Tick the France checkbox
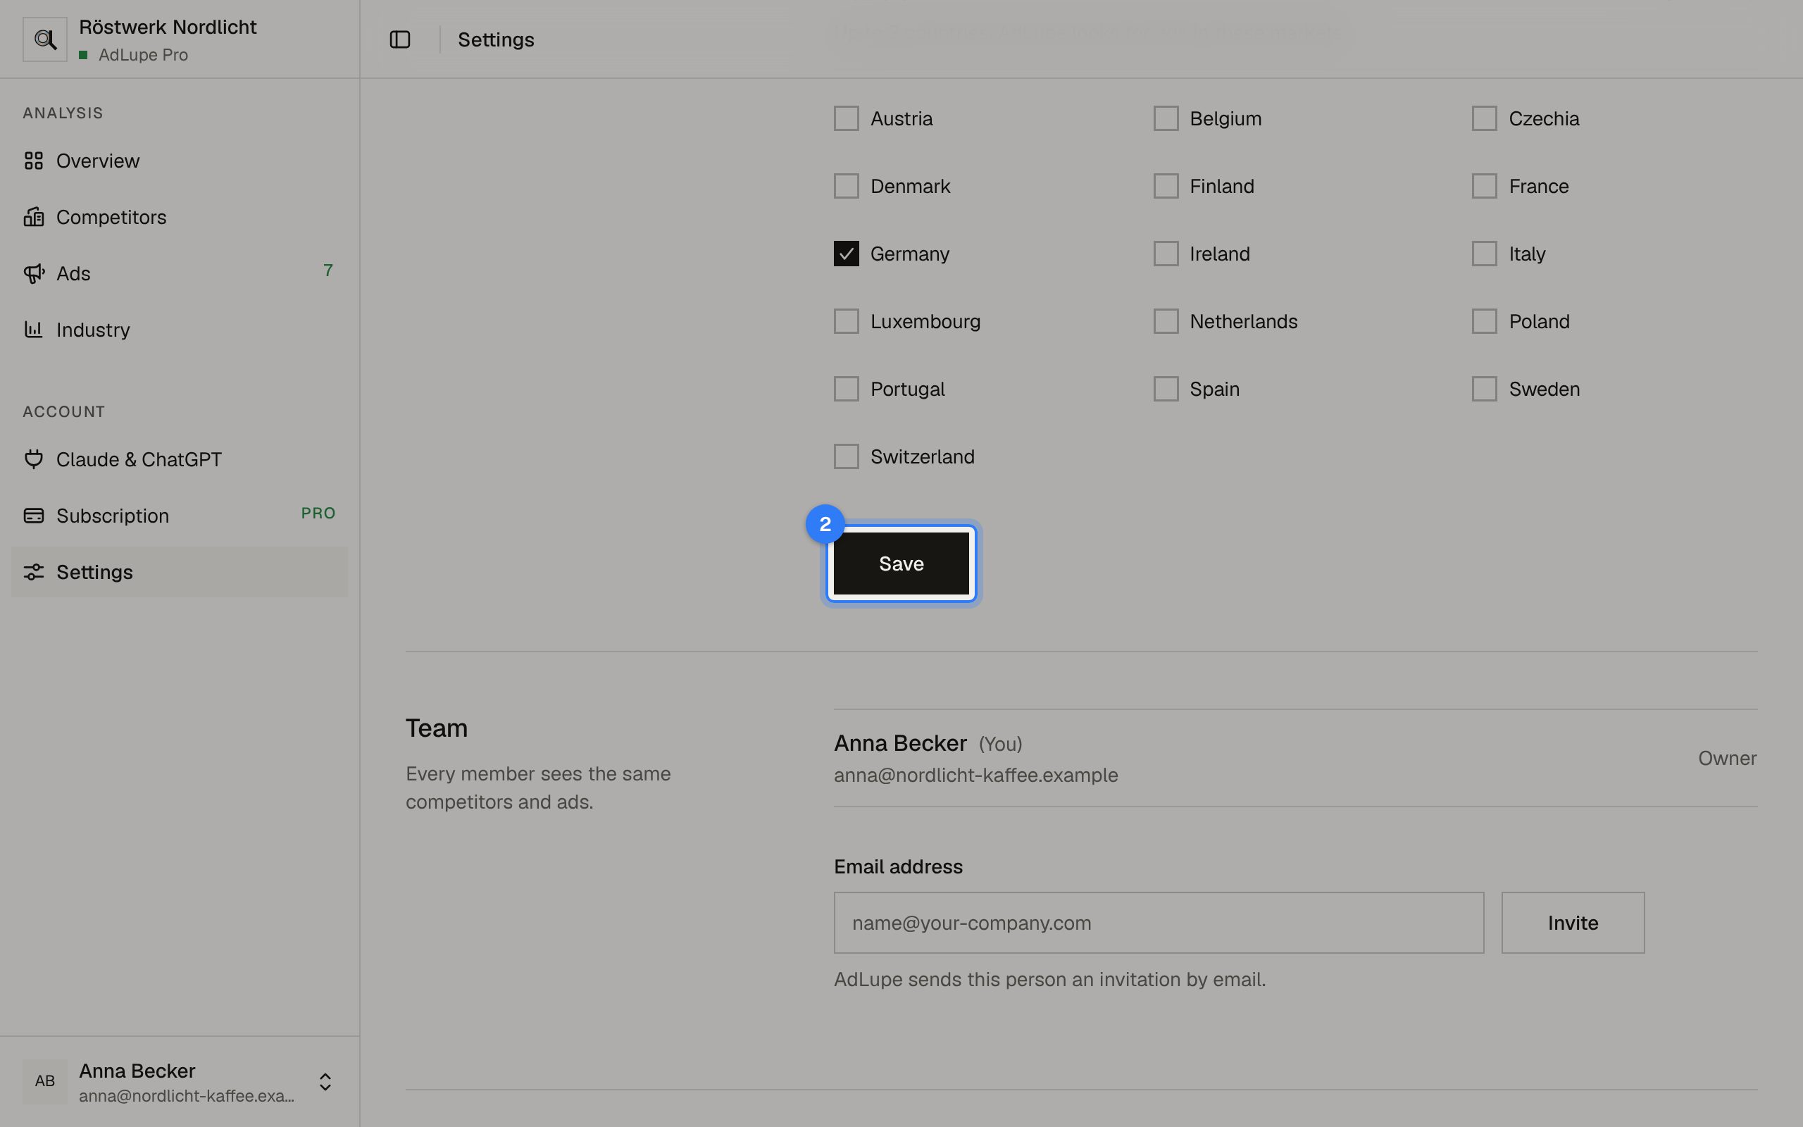This screenshot has width=1803, height=1127. tap(1484, 187)
